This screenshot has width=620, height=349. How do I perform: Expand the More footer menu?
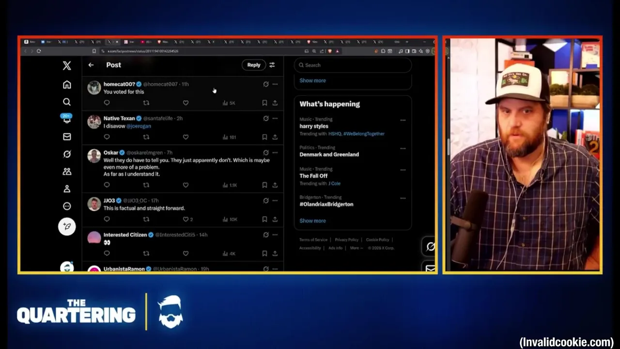(x=356, y=248)
